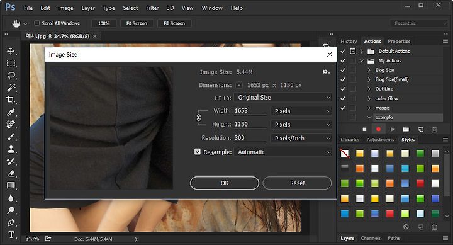Delete the selected action
Screen dimensions: 453x245
coord(434,130)
